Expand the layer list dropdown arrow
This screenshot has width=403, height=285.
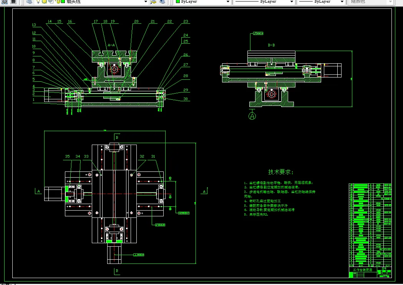[x=145, y=2]
